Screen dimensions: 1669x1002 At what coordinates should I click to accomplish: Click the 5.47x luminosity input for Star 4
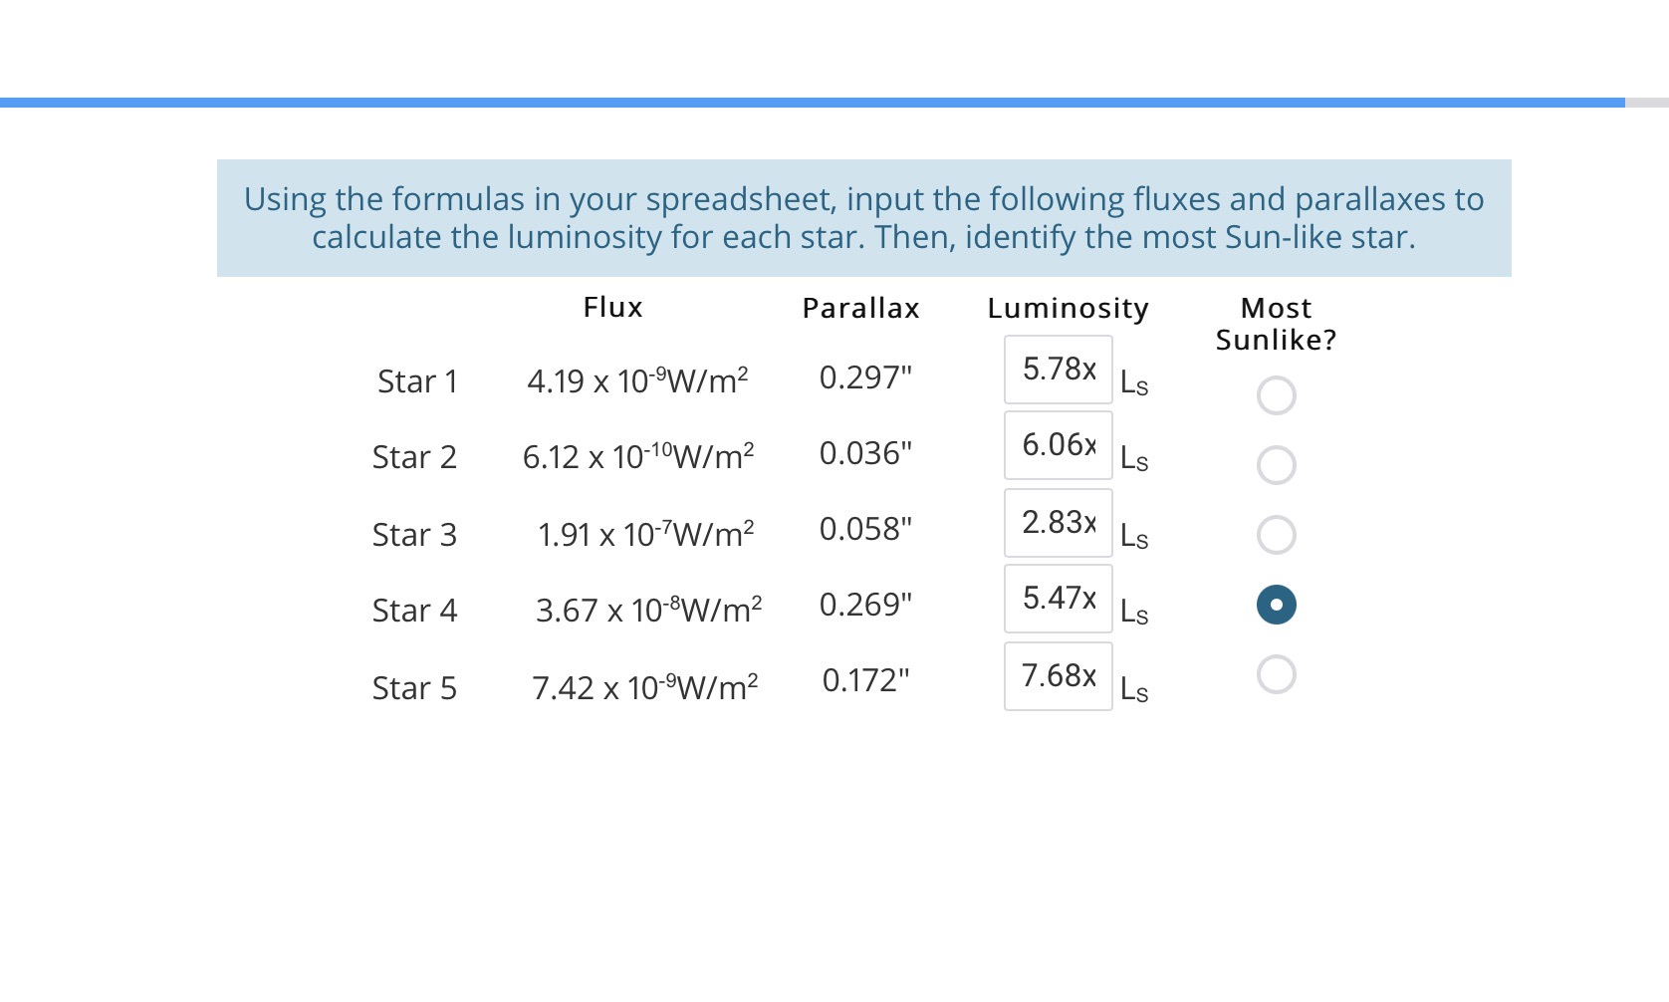coord(1058,599)
